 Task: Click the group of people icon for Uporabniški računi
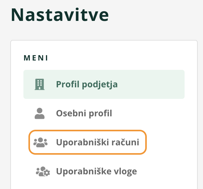click(x=41, y=142)
